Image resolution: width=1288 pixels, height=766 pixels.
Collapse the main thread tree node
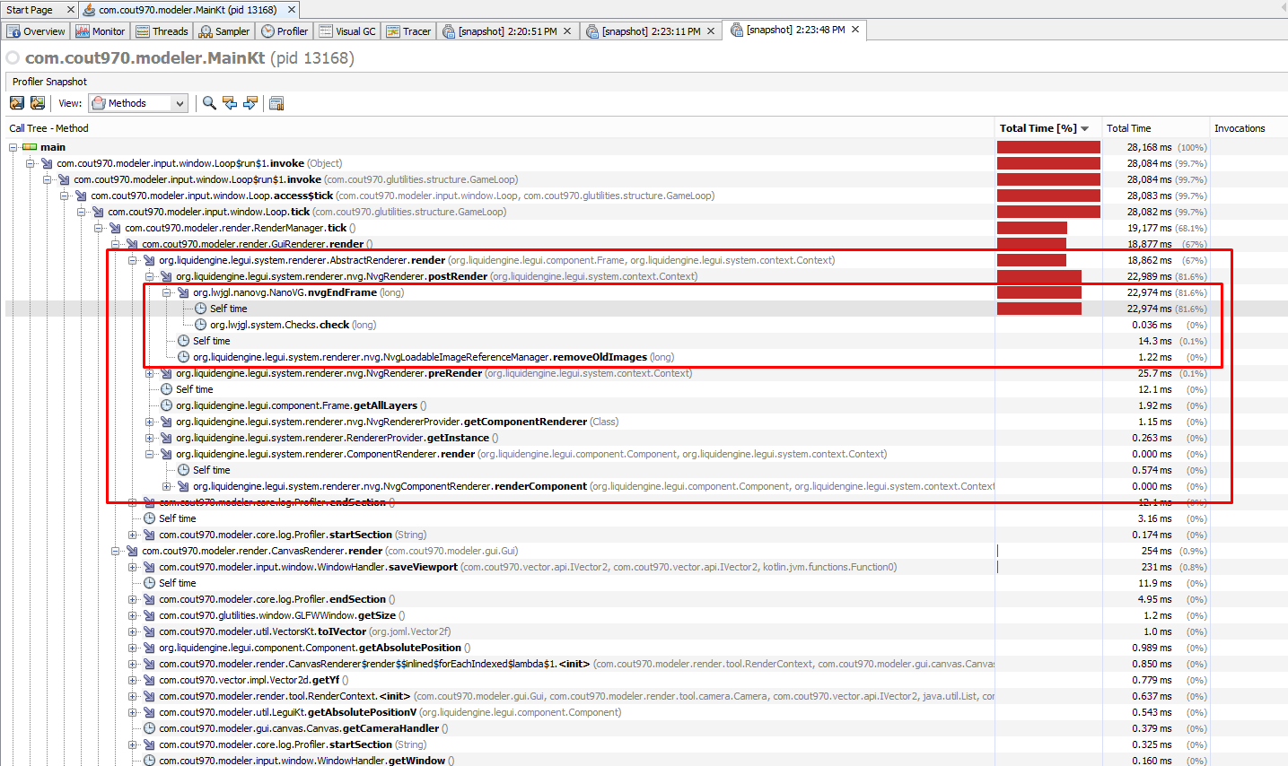tap(13, 147)
